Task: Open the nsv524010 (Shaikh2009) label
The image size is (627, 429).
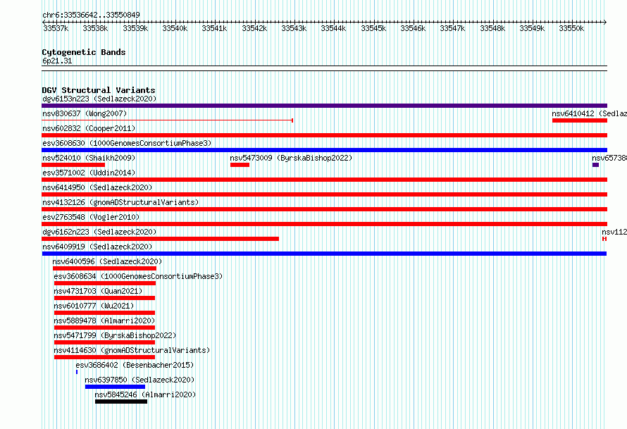Action: coord(89,158)
